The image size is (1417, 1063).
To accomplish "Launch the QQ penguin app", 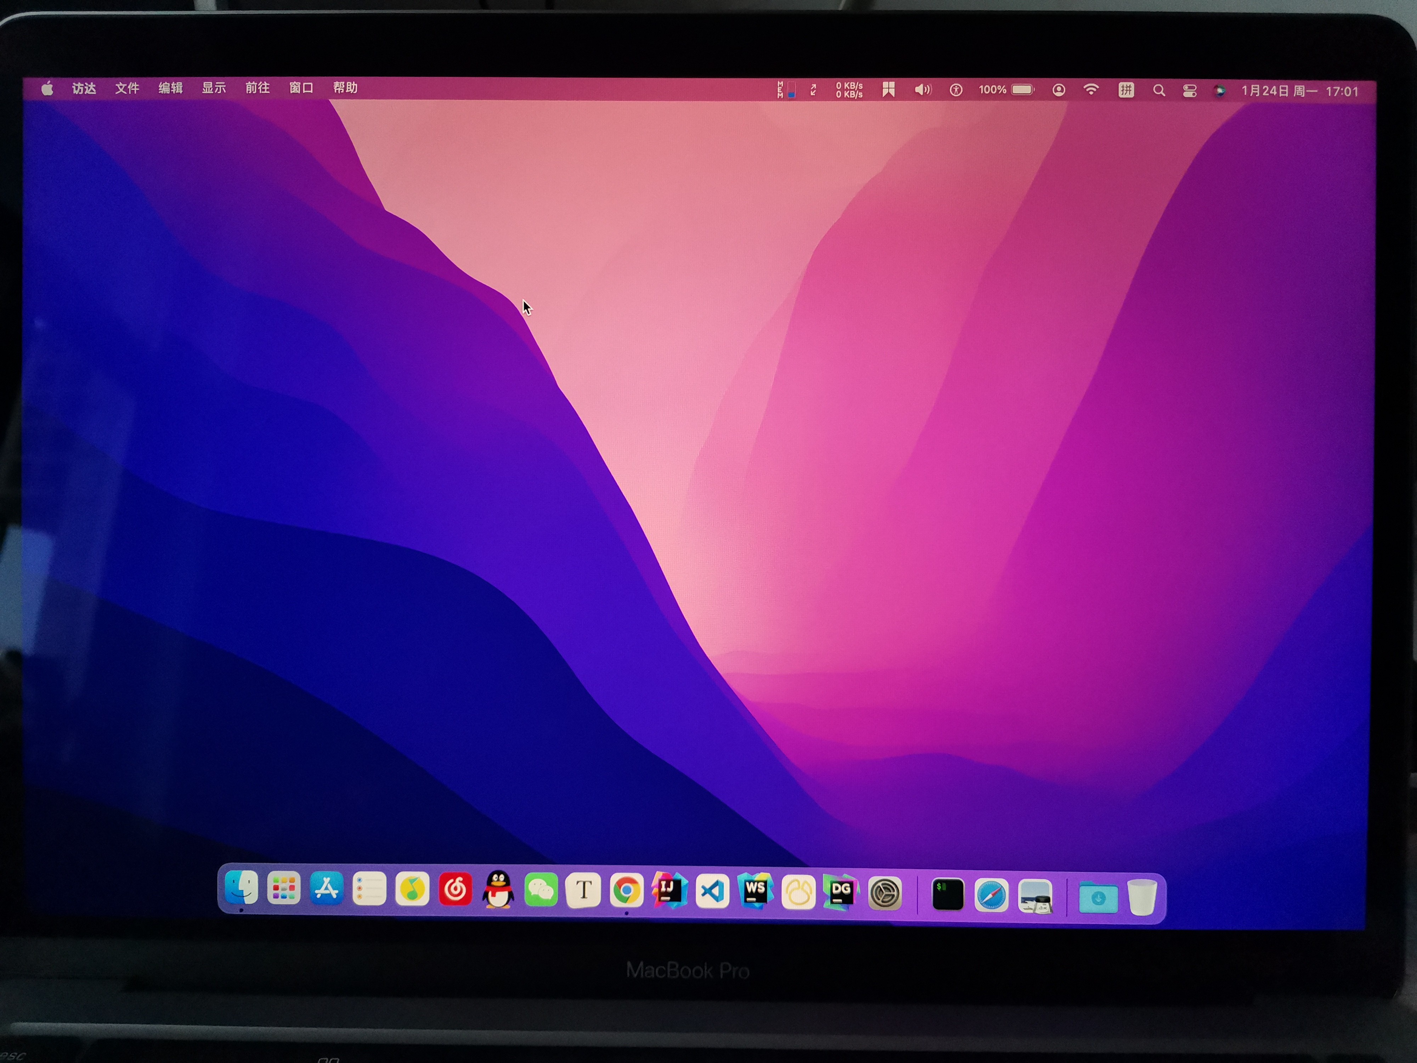I will [x=498, y=889].
